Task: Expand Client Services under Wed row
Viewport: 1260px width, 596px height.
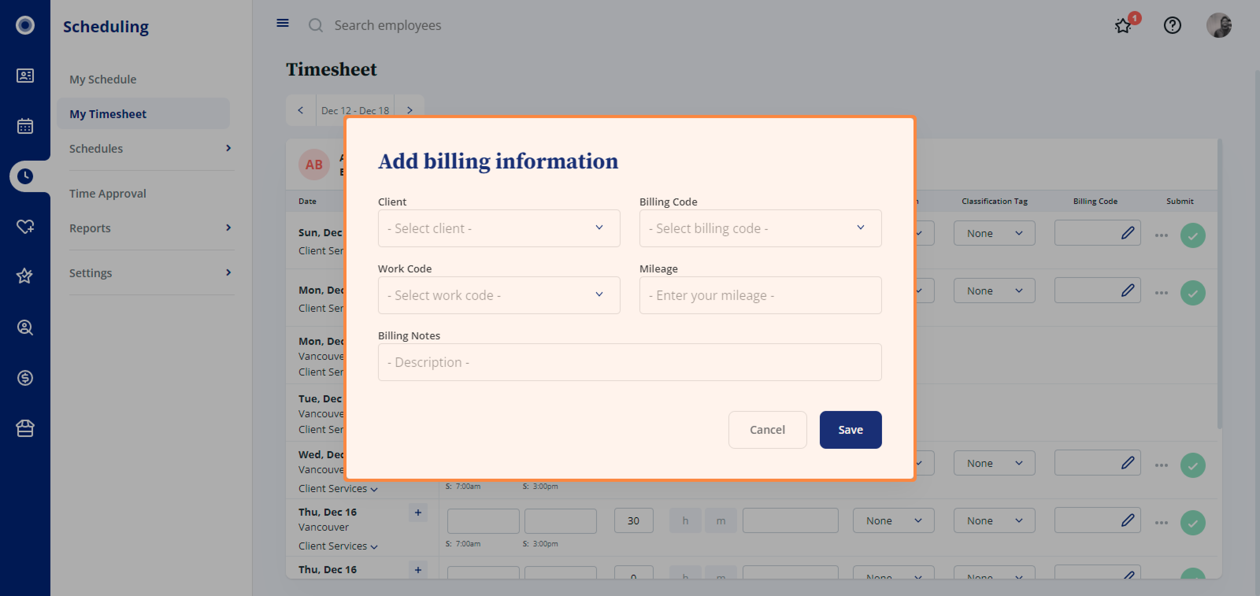Action: (x=338, y=489)
